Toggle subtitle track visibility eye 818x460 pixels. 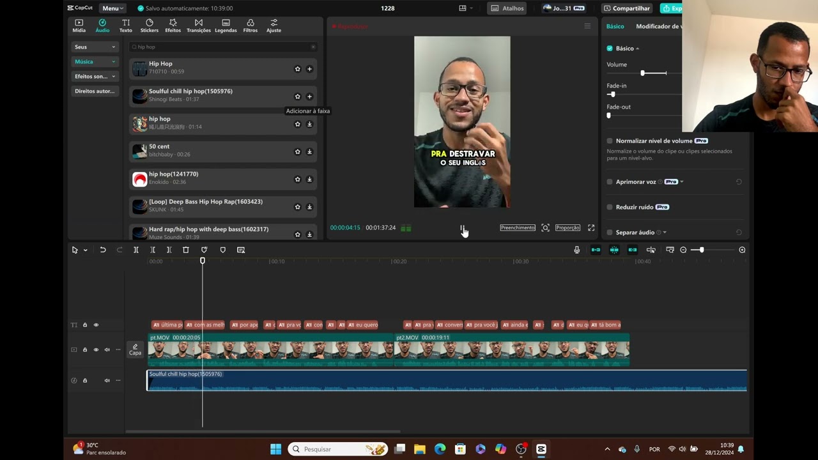(96, 325)
